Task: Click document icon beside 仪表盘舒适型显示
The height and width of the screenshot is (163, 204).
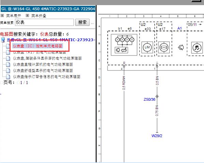Action: [x=8, y=70]
